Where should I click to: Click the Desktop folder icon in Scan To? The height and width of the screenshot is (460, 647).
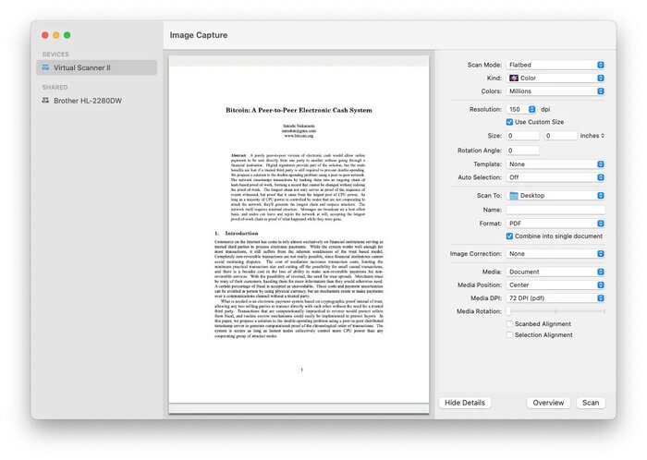(514, 196)
